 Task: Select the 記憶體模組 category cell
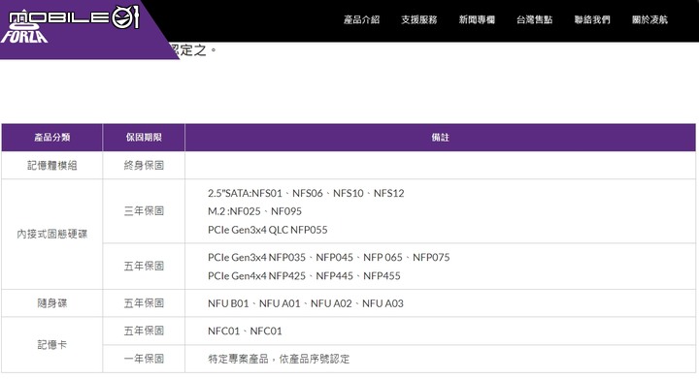click(52, 166)
